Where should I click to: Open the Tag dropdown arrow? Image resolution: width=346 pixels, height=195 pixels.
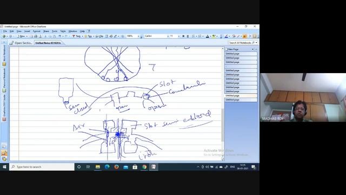[94, 36]
